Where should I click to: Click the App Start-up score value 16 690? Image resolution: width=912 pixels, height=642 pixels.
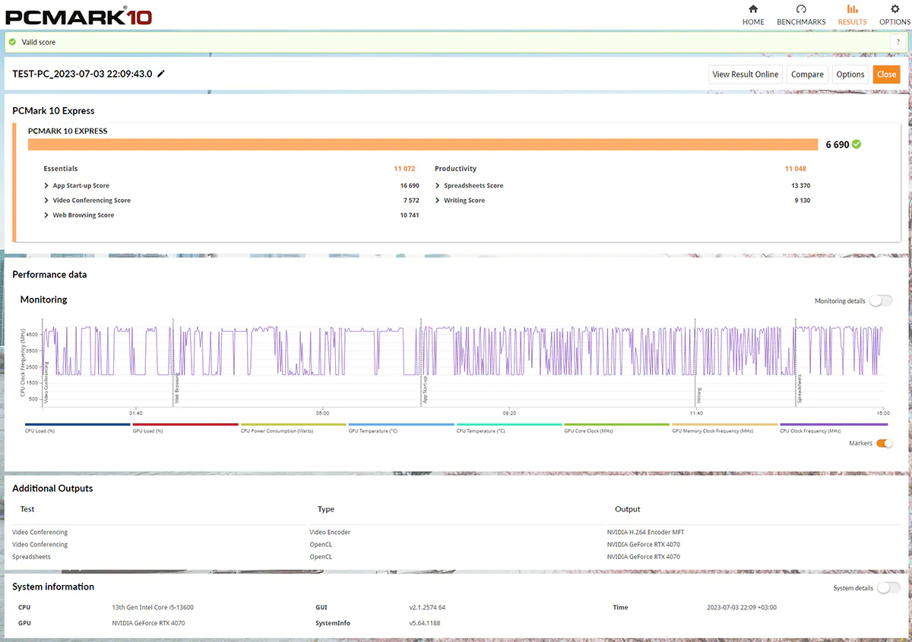pyautogui.click(x=410, y=185)
